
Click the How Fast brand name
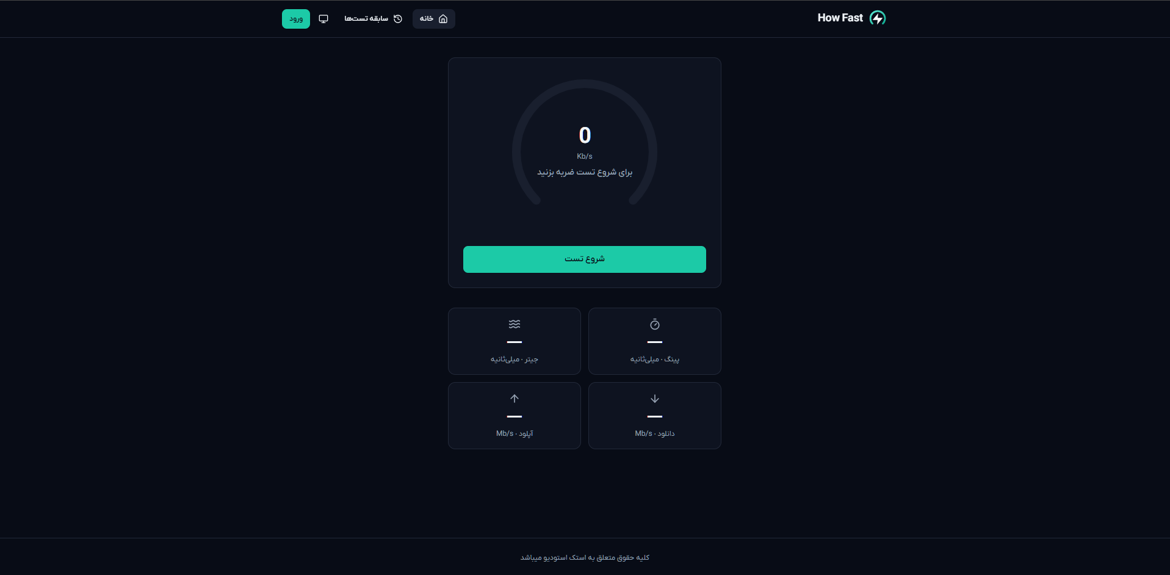(x=840, y=18)
